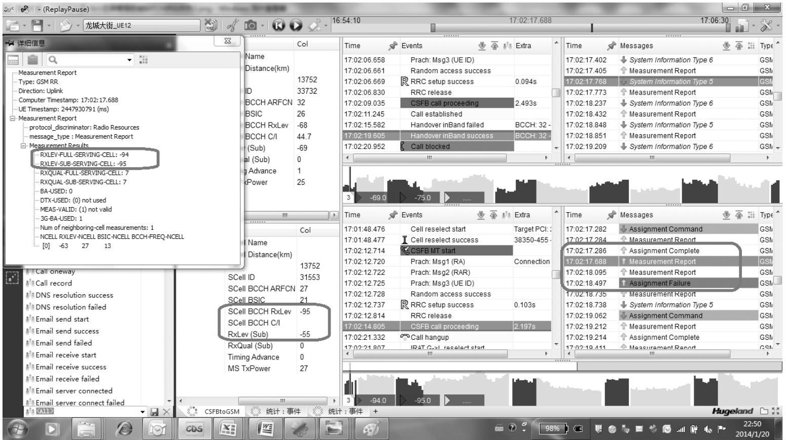Click the upper Events horizontal scrollbar
This screenshot has width=786, height=440.
(x=429, y=157)
